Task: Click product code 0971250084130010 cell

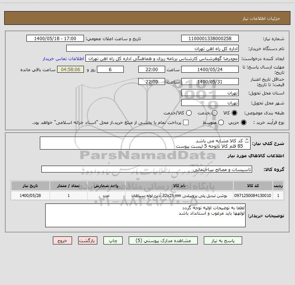Action: click(253, 195)
